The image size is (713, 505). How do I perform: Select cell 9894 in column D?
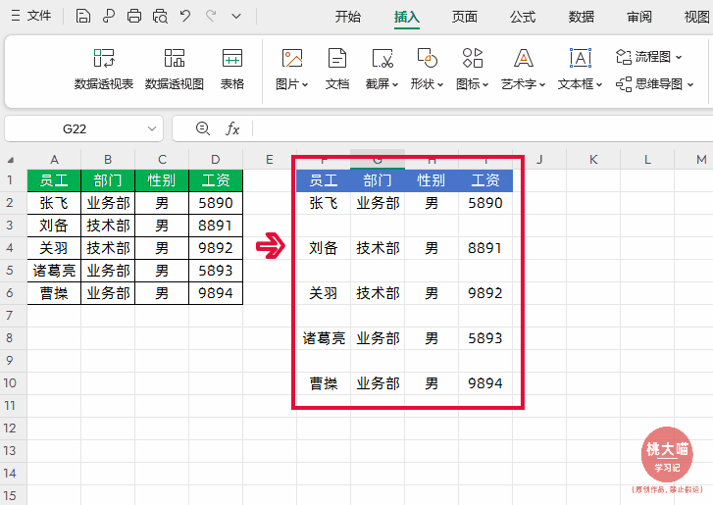point(216,293)
